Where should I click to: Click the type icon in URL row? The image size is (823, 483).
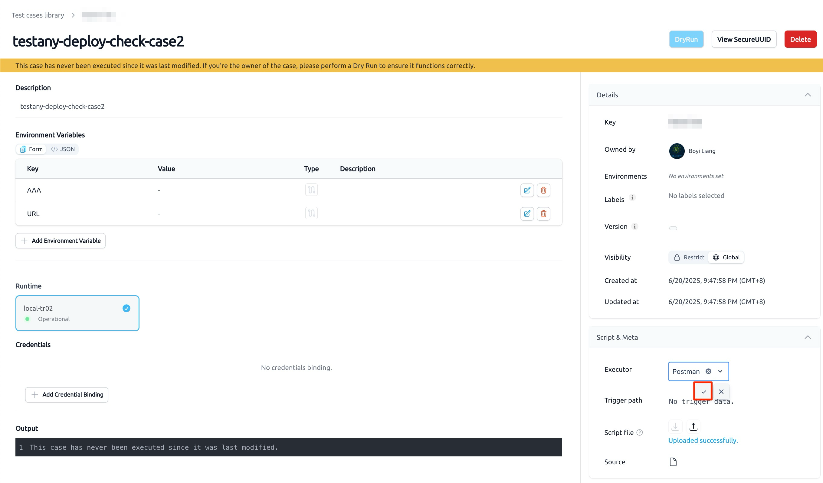[311, 213]
